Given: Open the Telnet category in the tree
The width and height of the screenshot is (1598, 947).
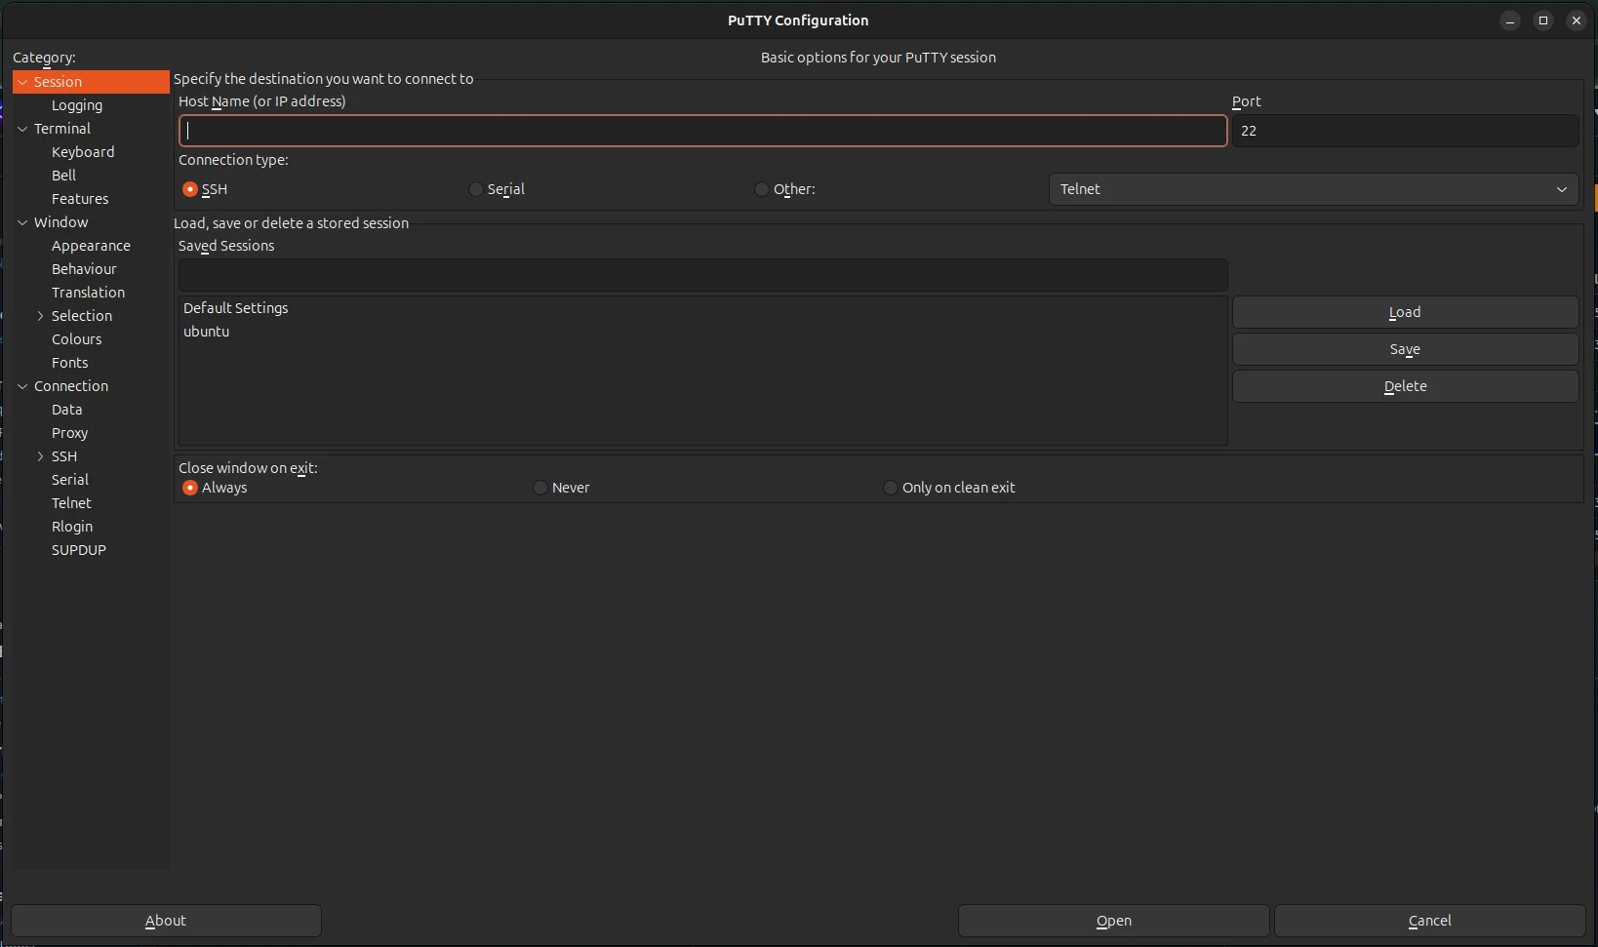Looking at the screenshot, I should click(x=71, y=503).
